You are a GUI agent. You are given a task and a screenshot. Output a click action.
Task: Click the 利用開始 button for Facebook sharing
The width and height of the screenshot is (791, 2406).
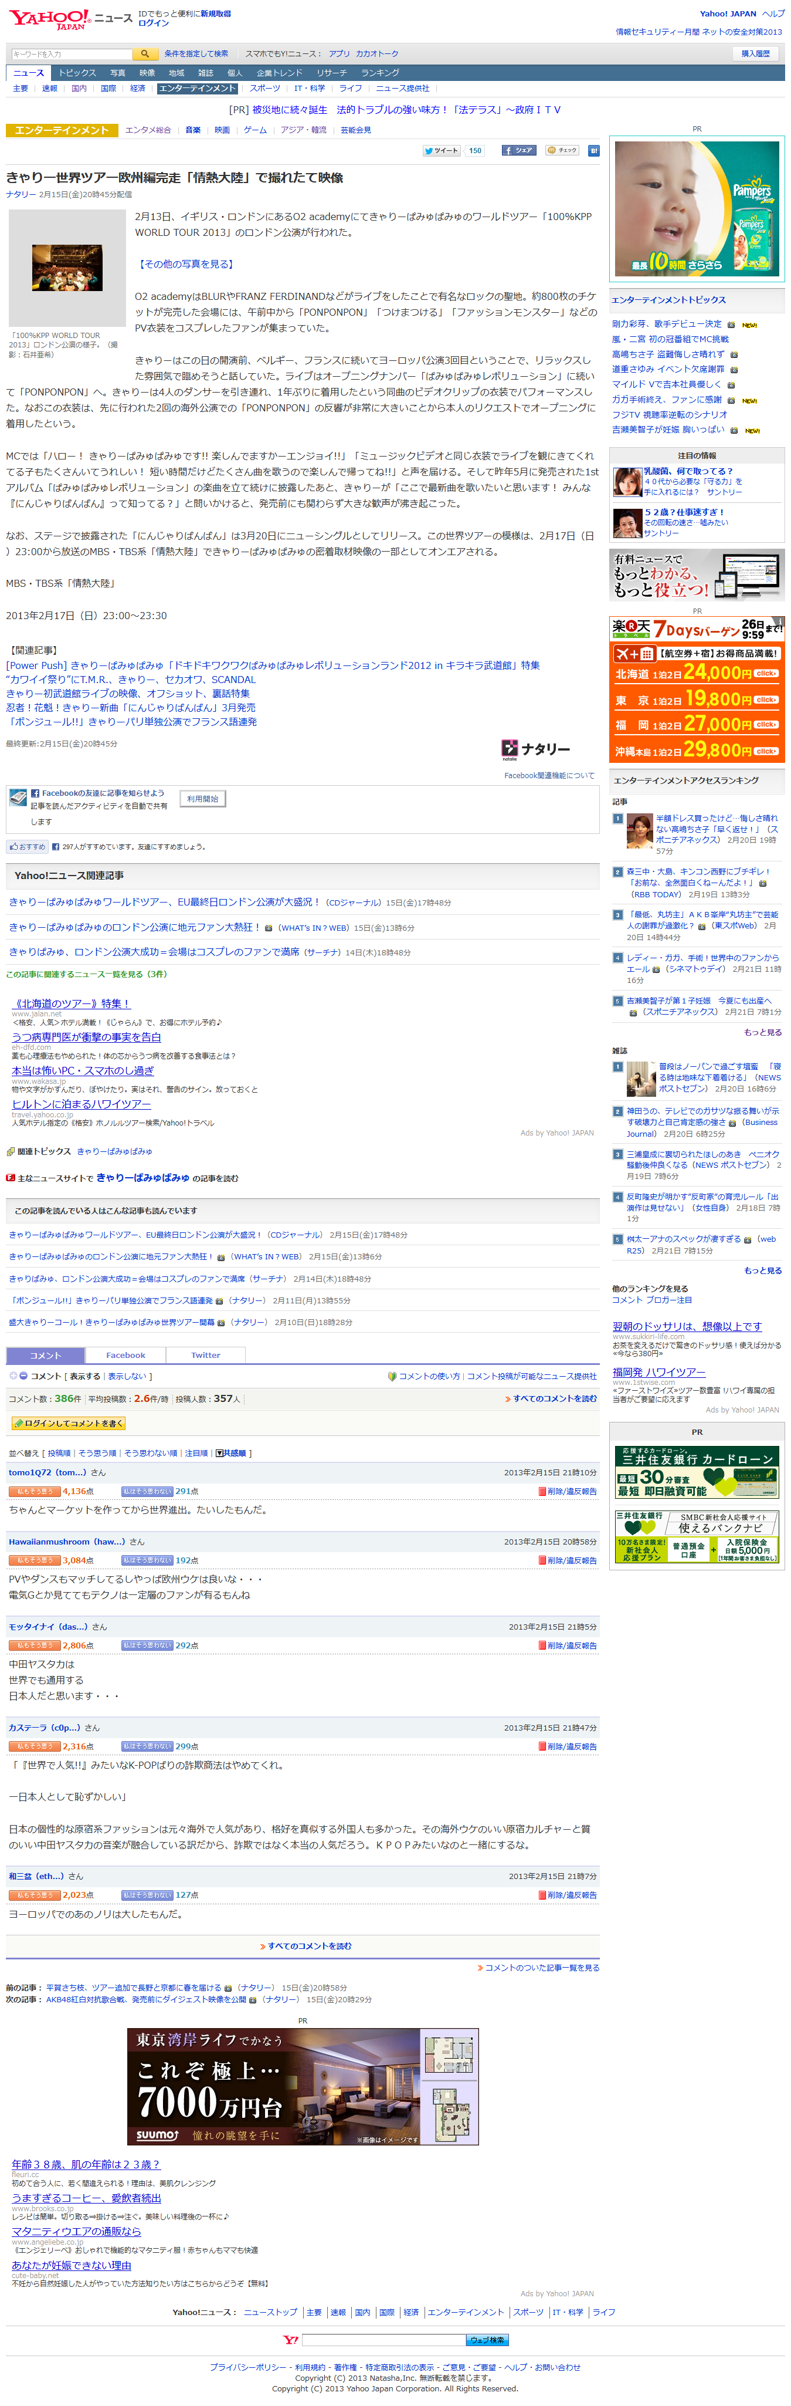pyautogui.click(x=202, y=799)
